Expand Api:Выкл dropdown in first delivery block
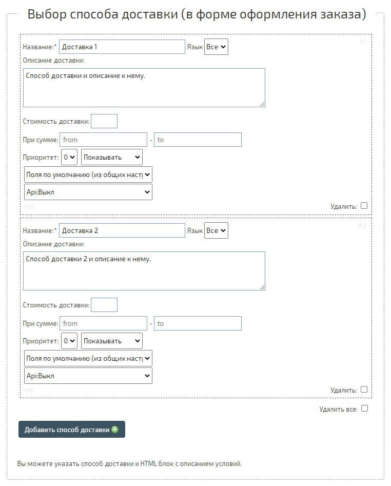391x486 pixels. point(88,192)
